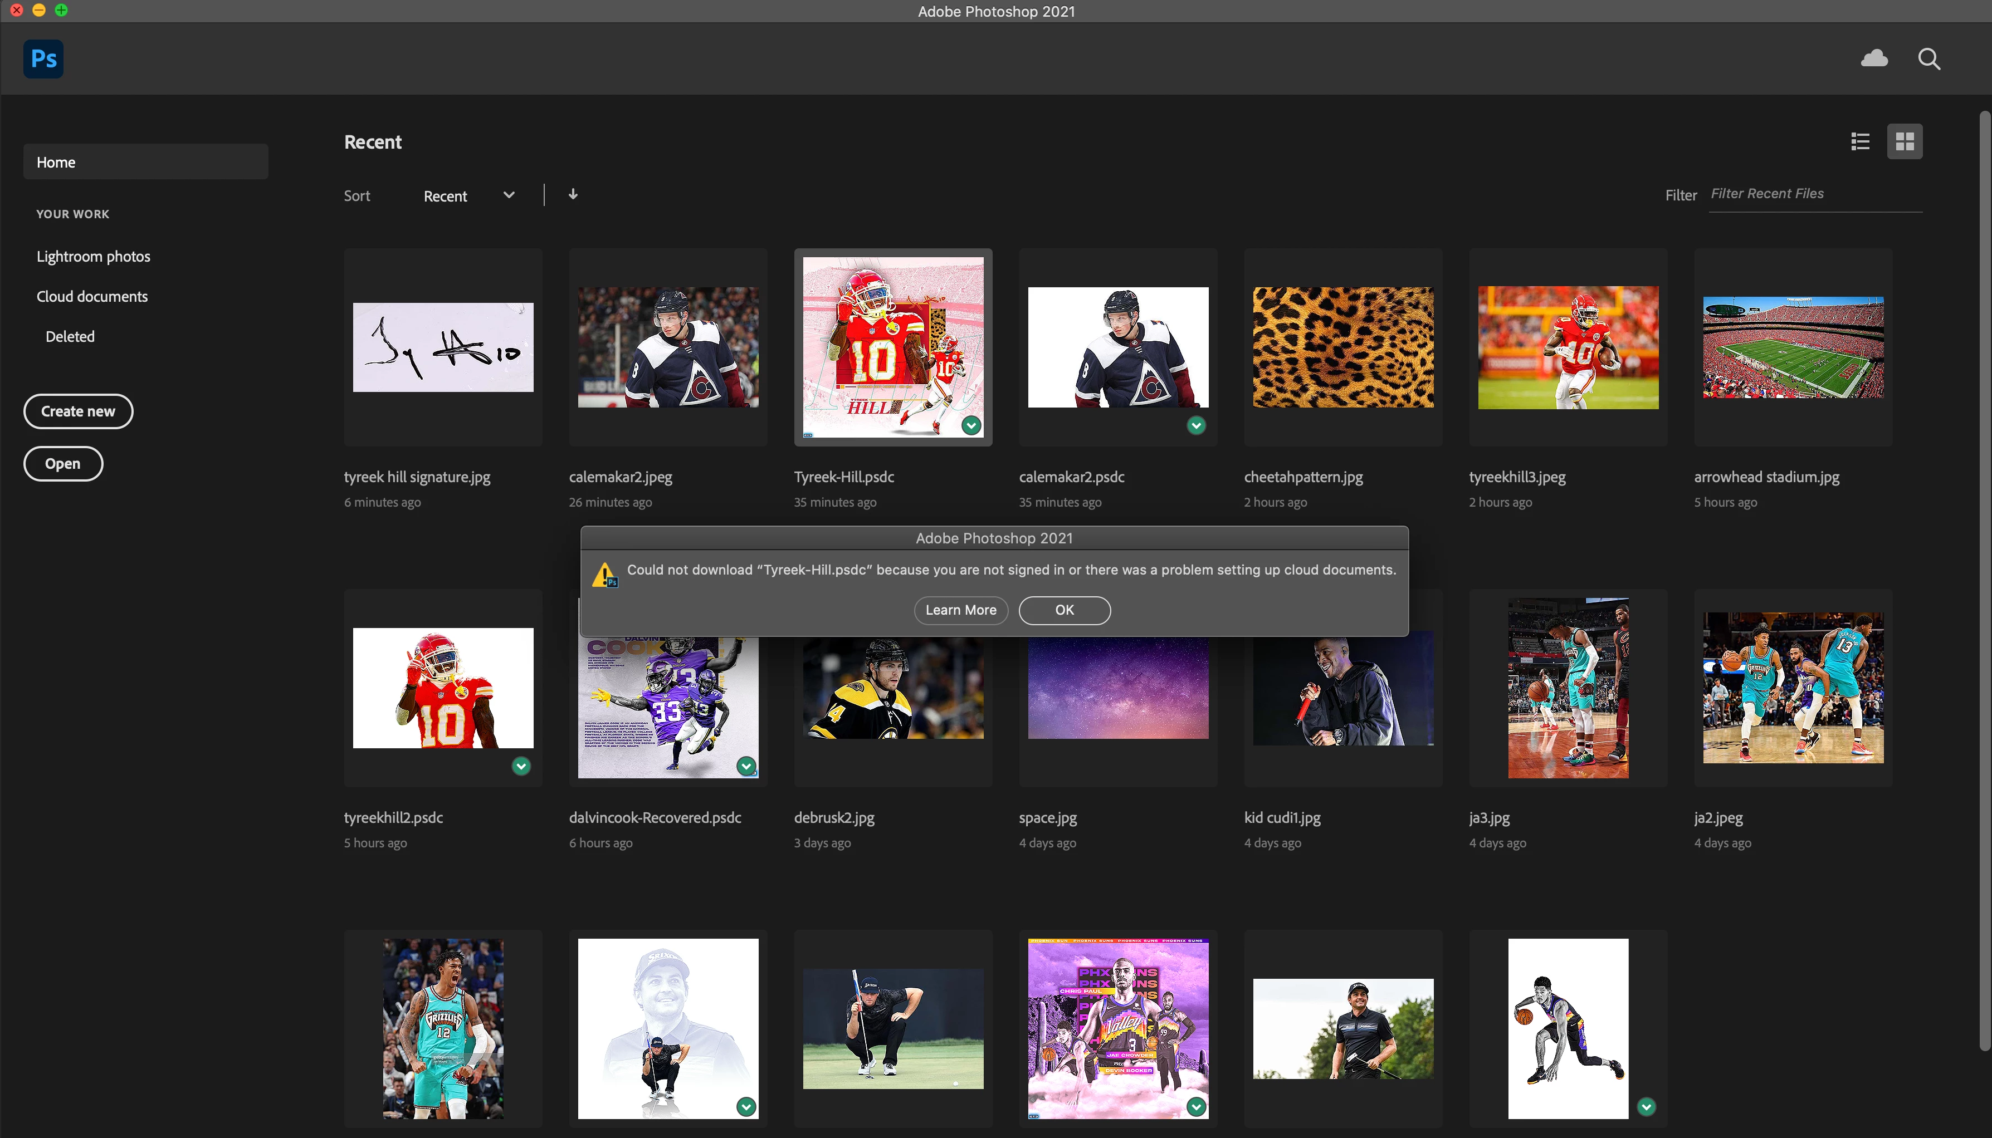Click cloud badge on calemakar2.psdc thumbnail

[1196, 425]
